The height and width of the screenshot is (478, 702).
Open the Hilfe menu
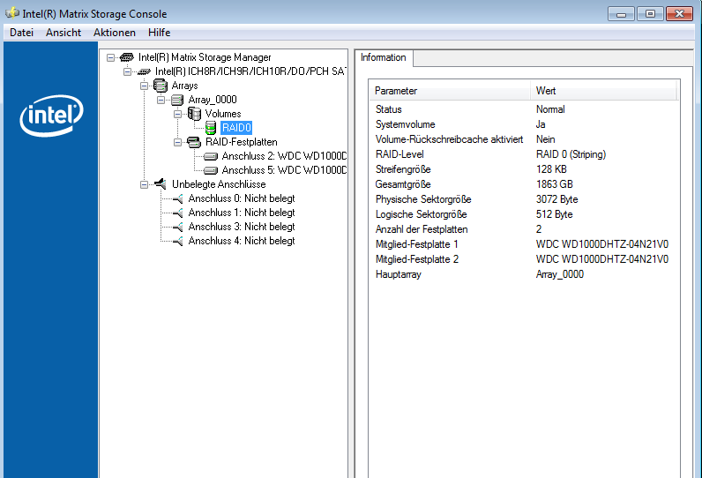(x=159, y=33)
